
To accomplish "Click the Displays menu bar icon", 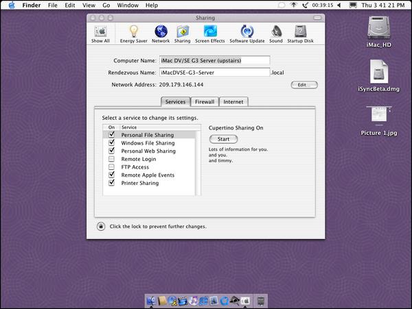I will point(353,5).
